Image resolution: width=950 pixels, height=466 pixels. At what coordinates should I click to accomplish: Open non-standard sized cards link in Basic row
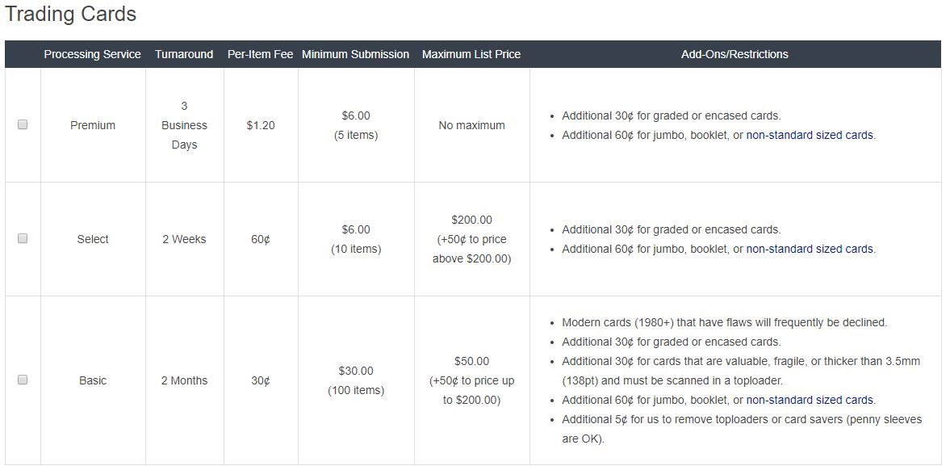coord(810,400)
